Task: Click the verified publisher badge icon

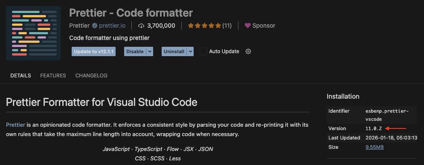Action: (x=94, y=26)
